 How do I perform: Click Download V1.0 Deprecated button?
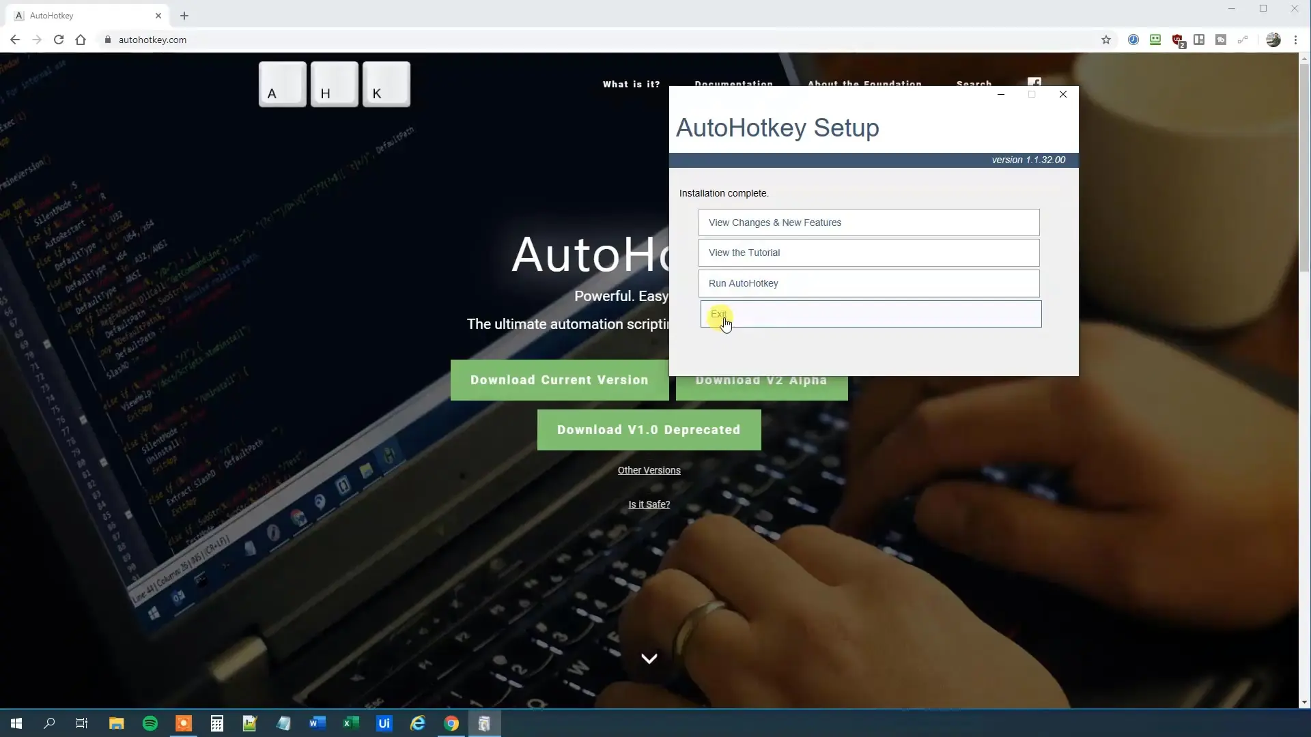(x=649, y=430)
